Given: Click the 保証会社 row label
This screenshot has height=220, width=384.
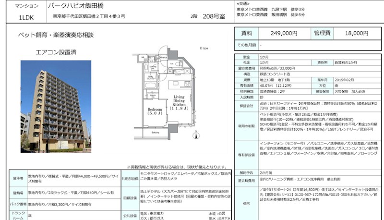Looking at the screenshot, I should [x=246, y=105].
